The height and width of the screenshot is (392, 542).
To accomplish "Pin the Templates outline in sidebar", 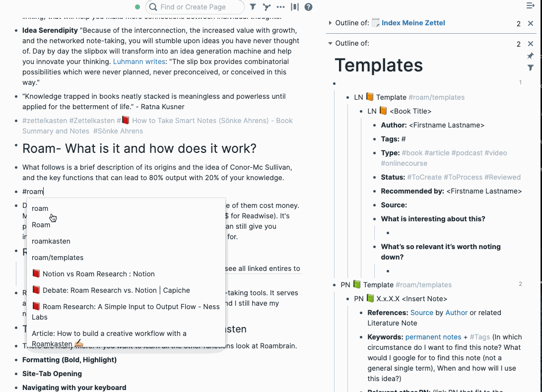I will 530,56.
